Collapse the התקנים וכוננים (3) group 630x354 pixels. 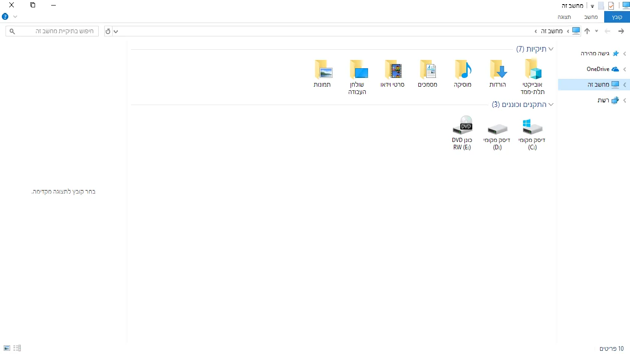click(551, 105)
